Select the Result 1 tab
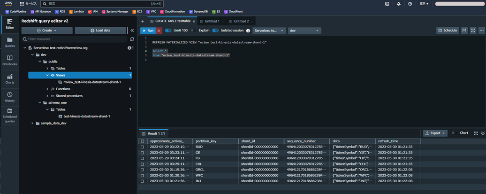Image resolution: width=486 pixels, height=194 pixels. (x=154, y=133)
